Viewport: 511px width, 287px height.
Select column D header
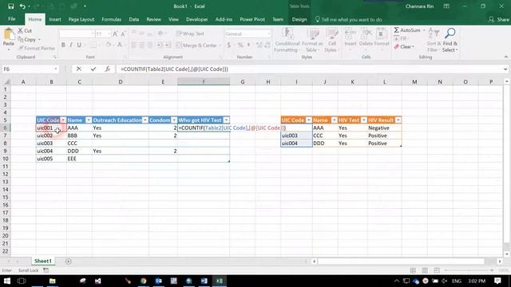[121, 81]
